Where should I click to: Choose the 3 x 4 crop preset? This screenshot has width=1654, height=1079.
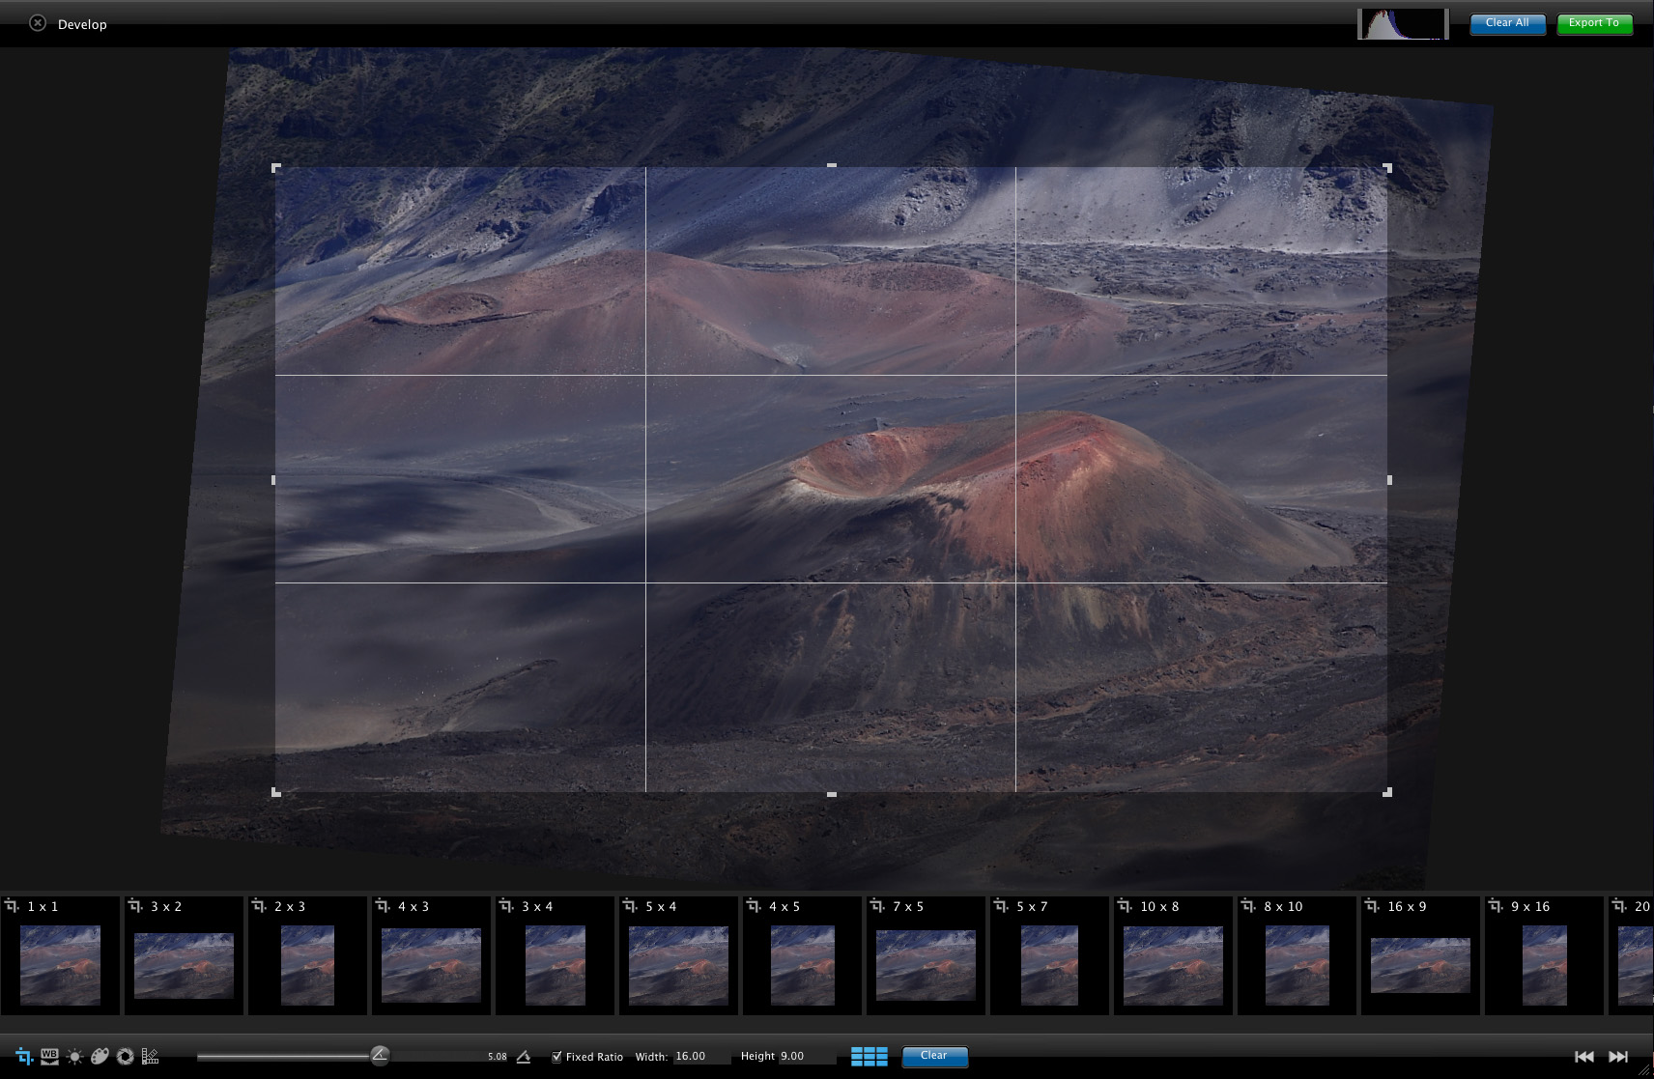(x=555, y=955)
